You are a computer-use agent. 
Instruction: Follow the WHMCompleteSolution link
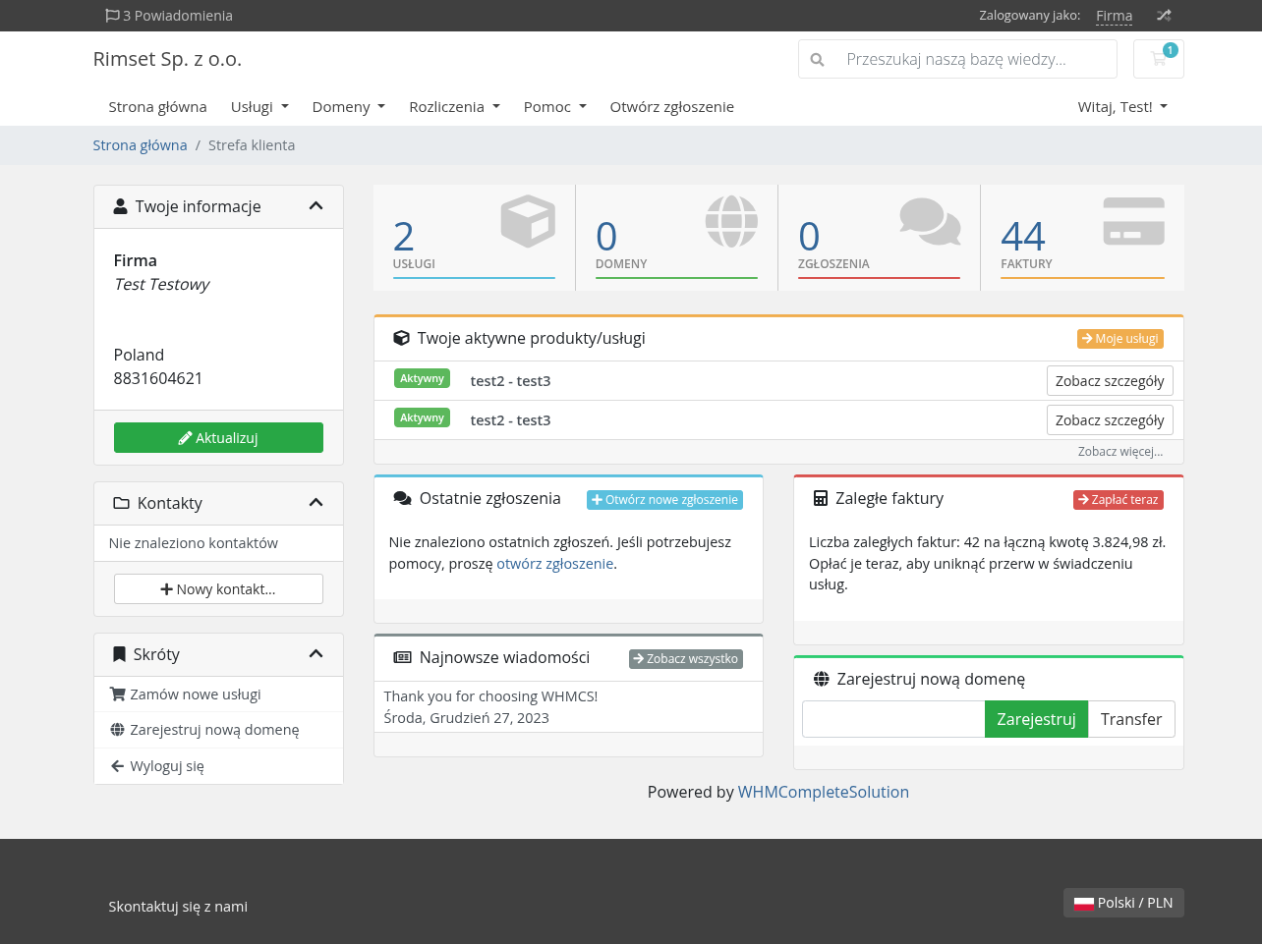coord(823,792)
